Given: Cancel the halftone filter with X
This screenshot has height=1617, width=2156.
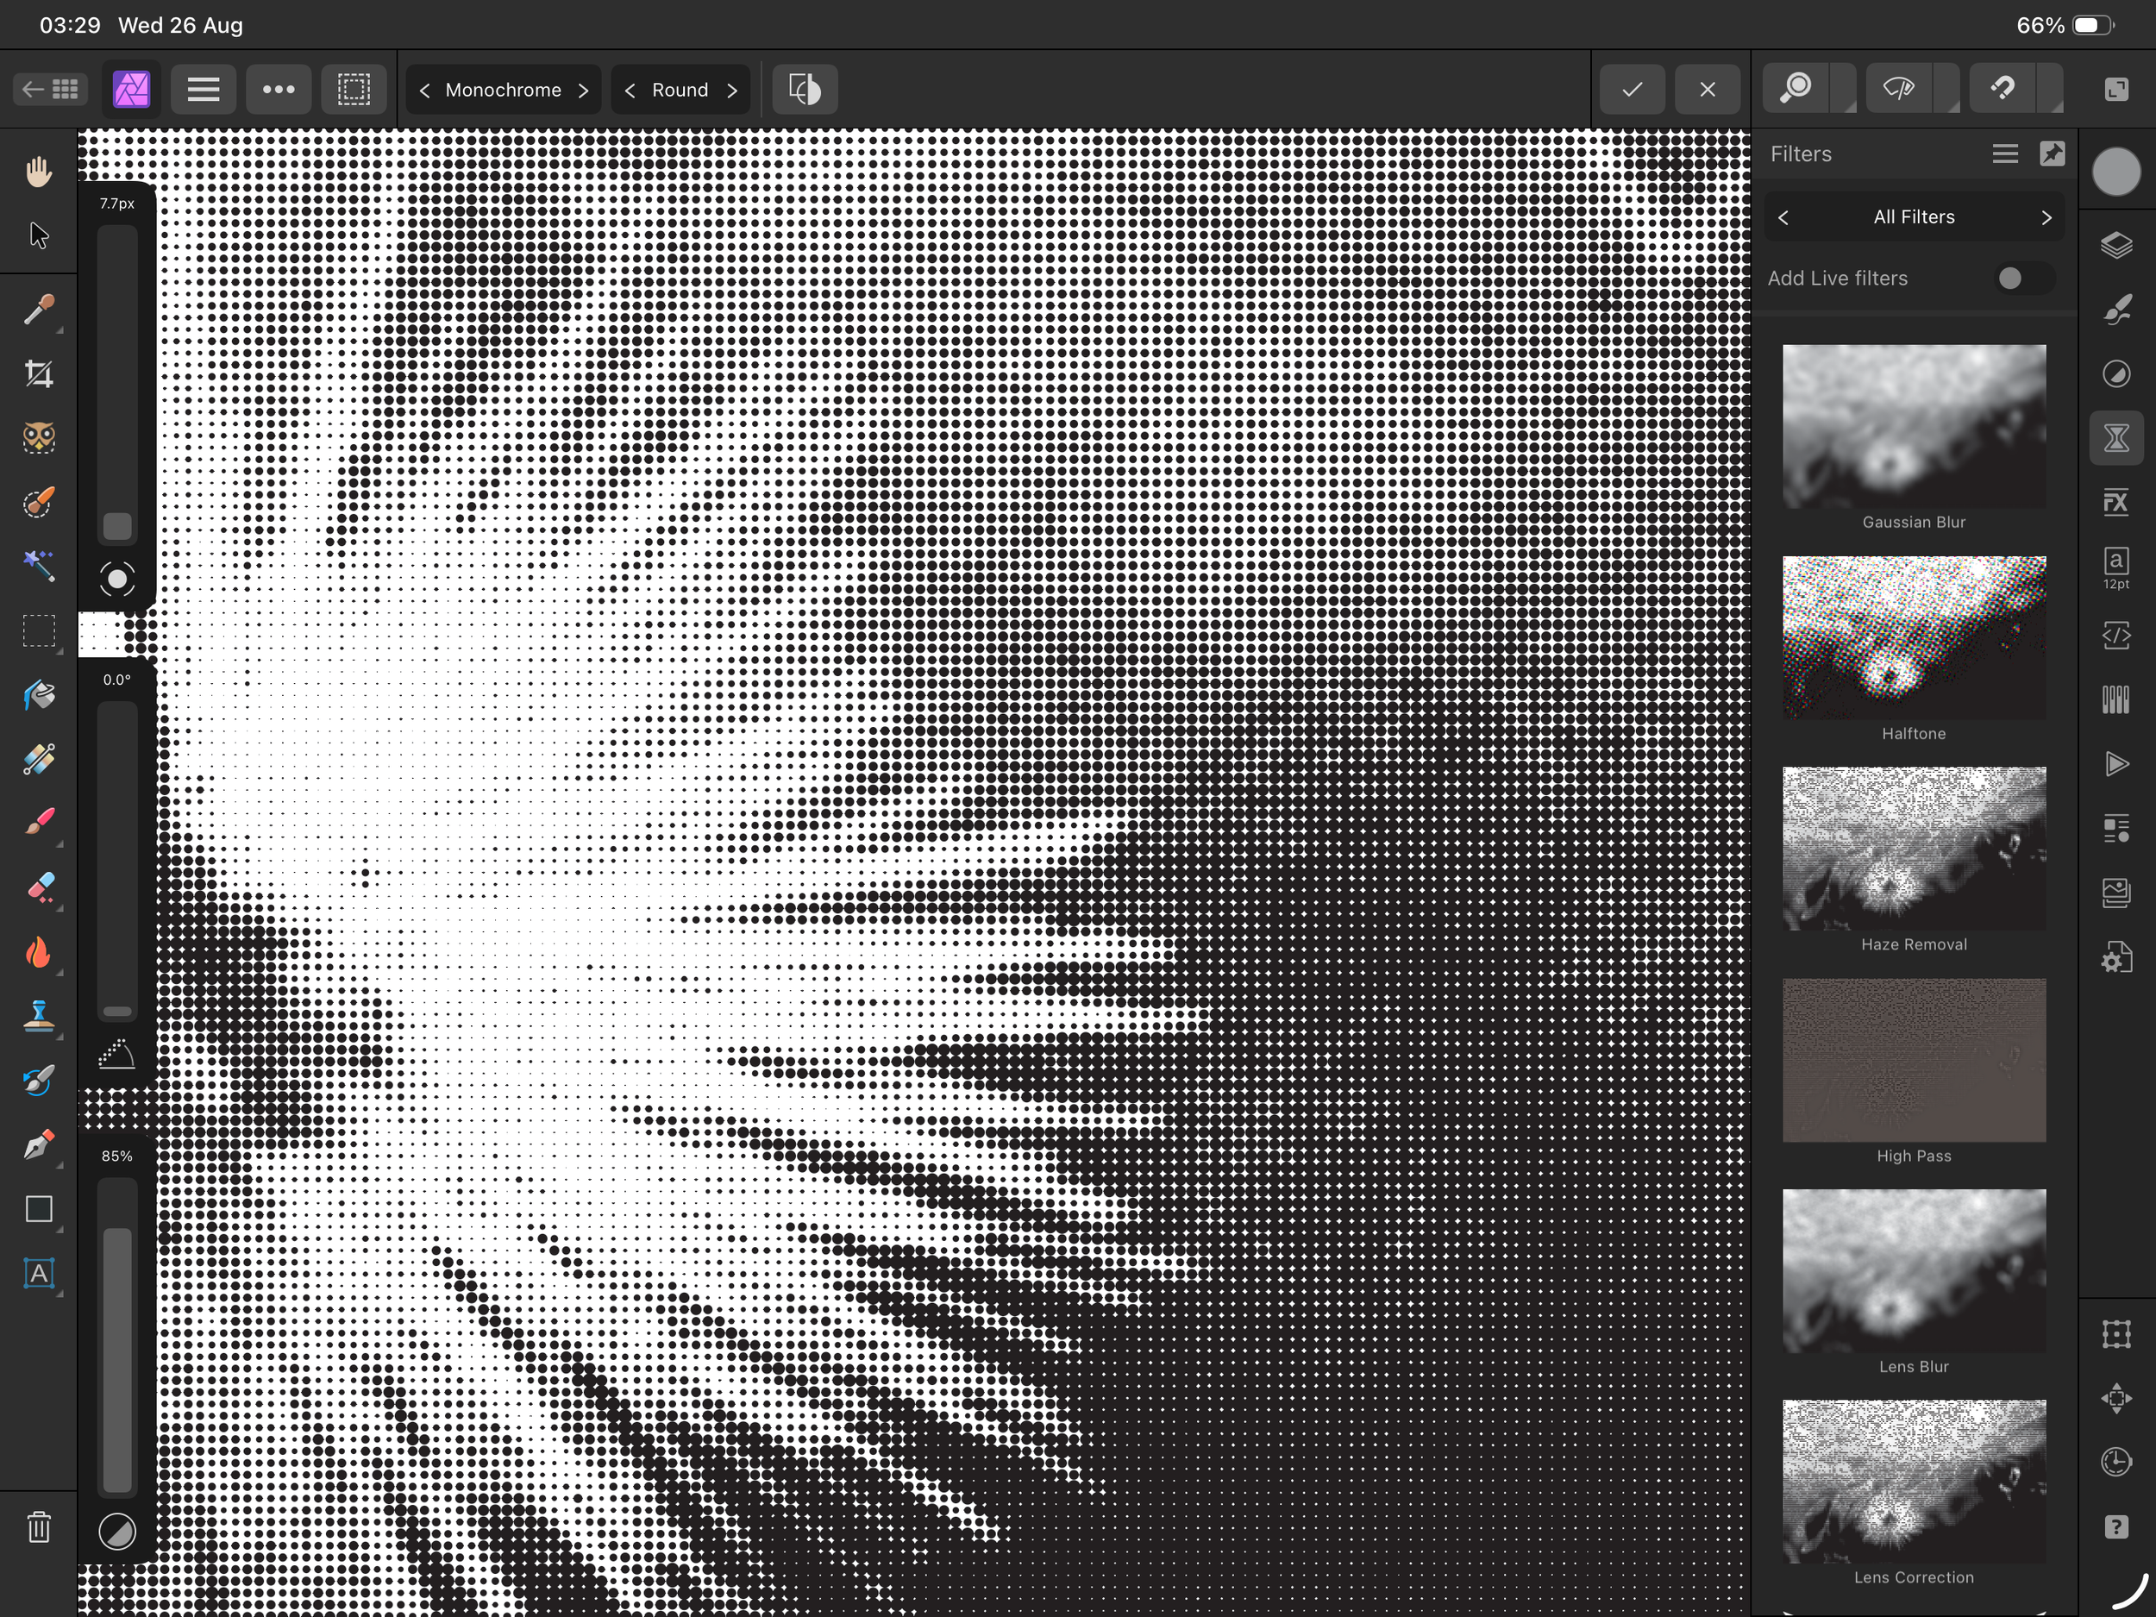Looking at the screenshot, I should pyautogui.click(x=1707, y=90).
